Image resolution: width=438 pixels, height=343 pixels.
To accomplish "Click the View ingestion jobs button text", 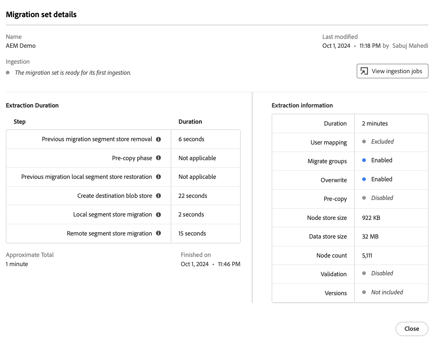I will 397,71.
